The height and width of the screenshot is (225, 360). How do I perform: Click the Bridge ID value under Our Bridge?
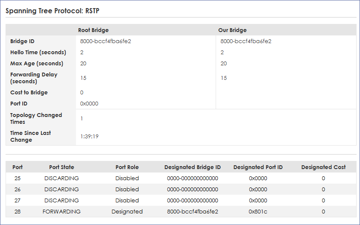coord(246,41)
